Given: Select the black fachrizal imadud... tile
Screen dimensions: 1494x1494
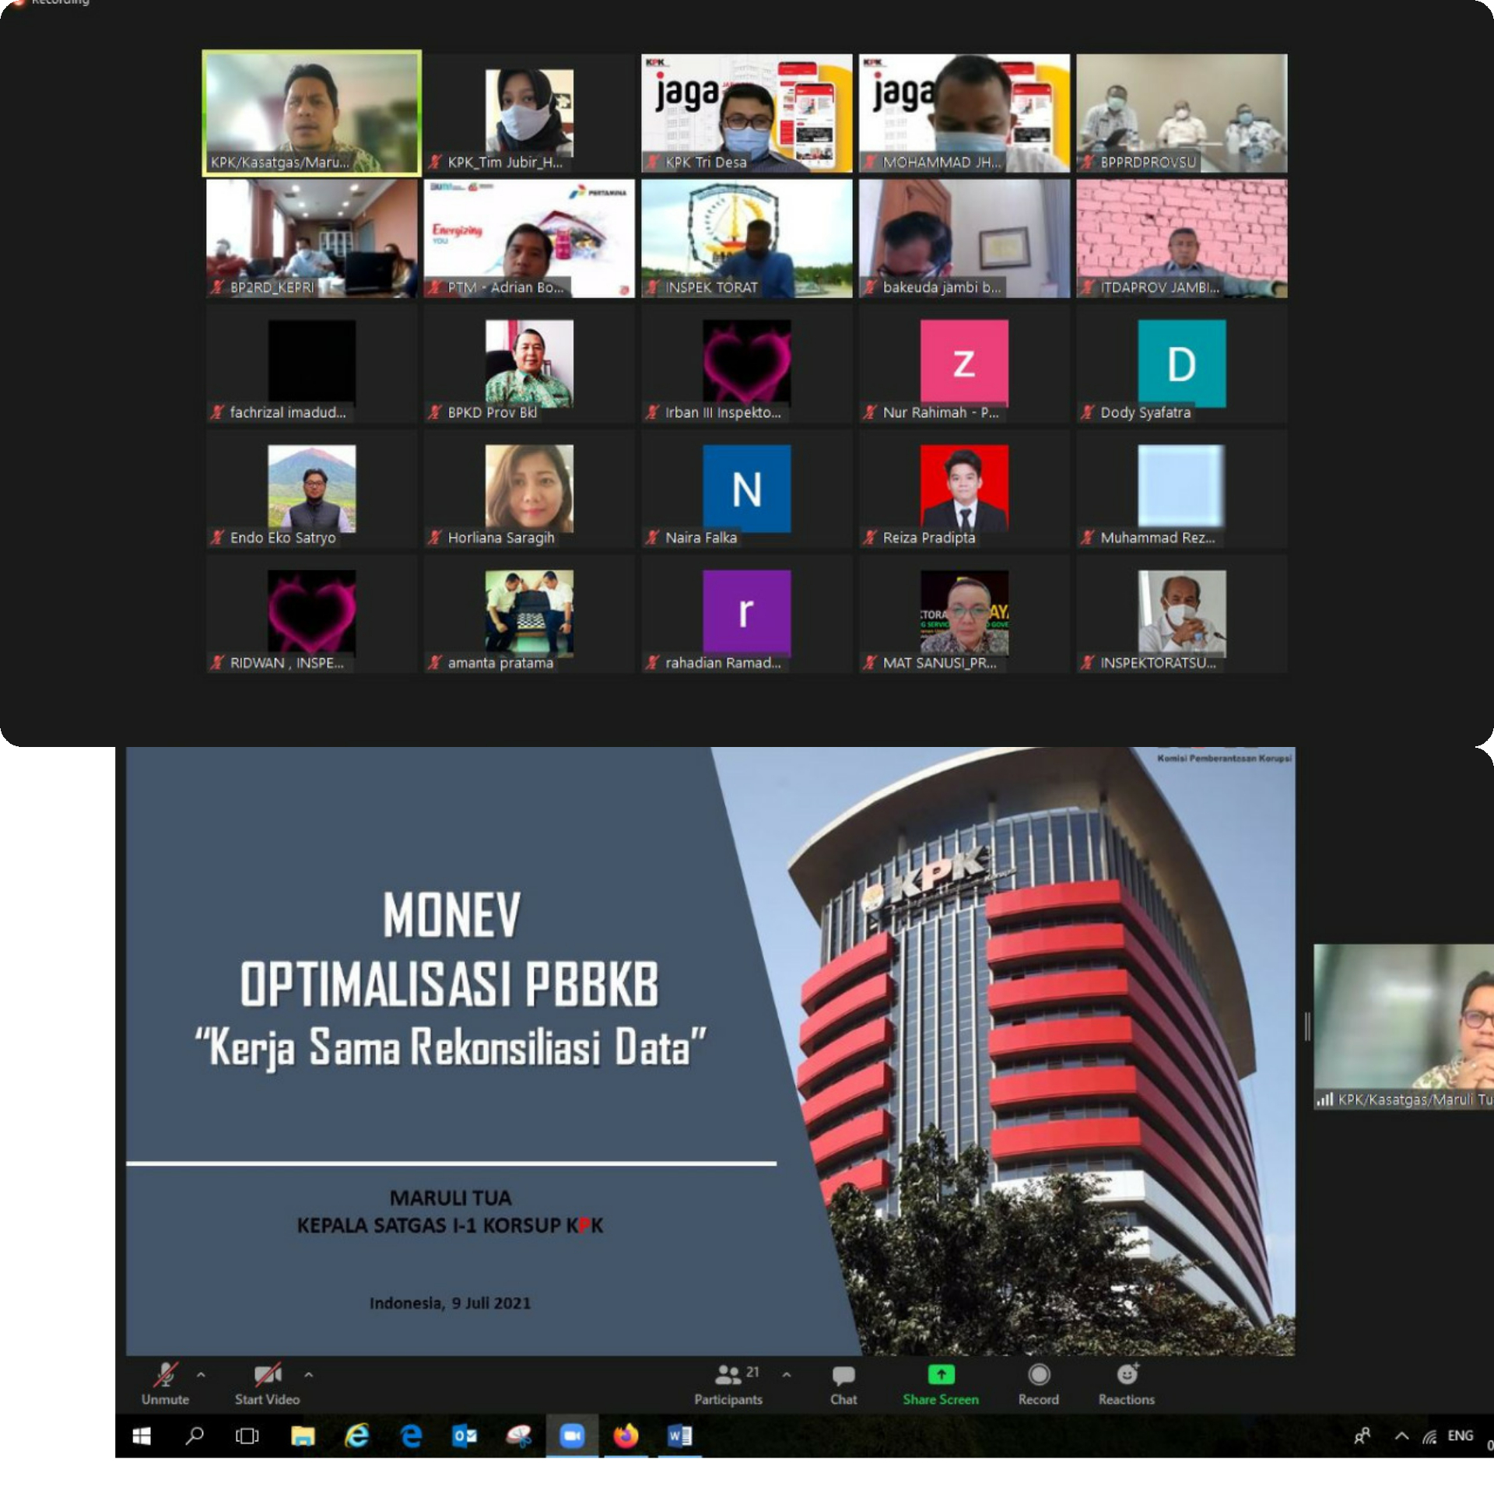Looking at the screenshot, I should (x=312, y=363).
